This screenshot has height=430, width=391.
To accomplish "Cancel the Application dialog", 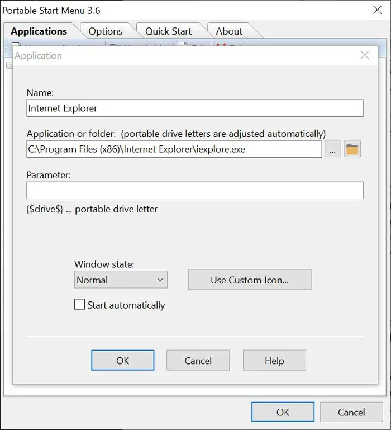I will pos(198,360).
